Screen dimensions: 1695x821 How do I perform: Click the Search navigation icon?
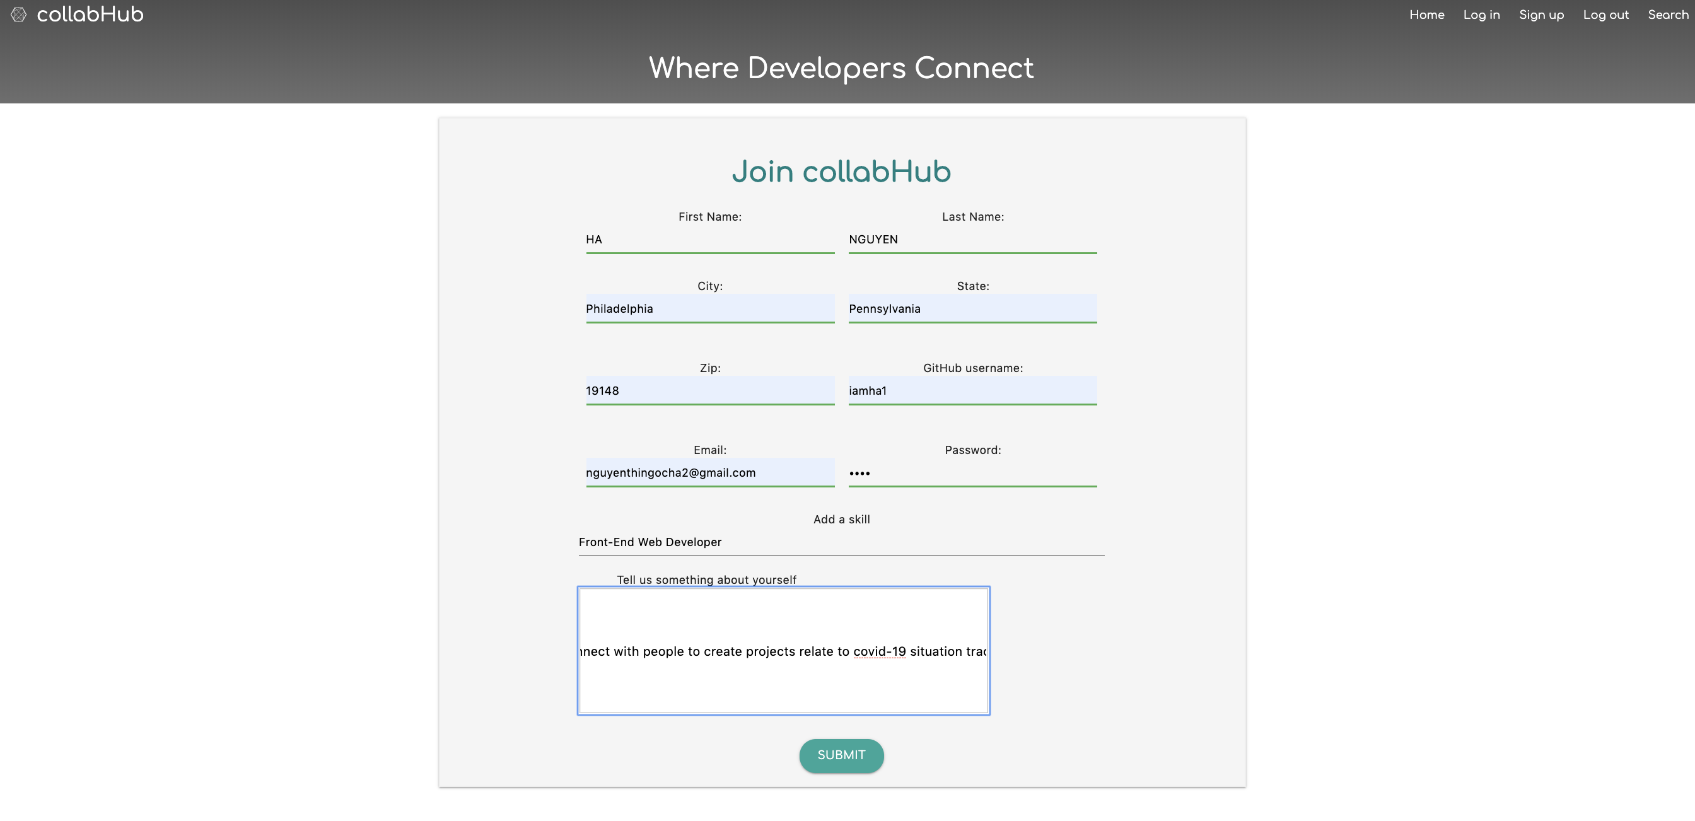tap(1668, 15)
